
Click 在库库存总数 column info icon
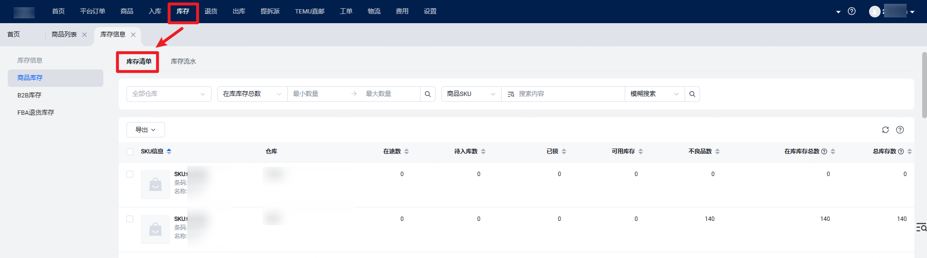(x=824, y=151)
